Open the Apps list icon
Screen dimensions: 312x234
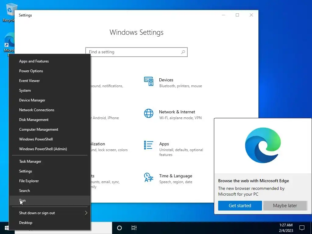tap(149, 145)
